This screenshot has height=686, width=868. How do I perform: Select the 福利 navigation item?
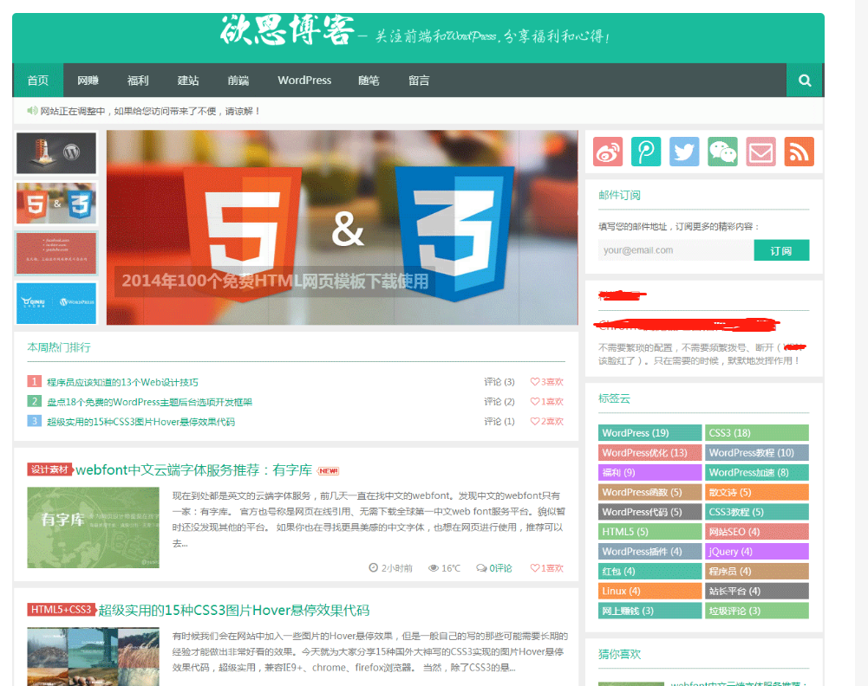138,81
